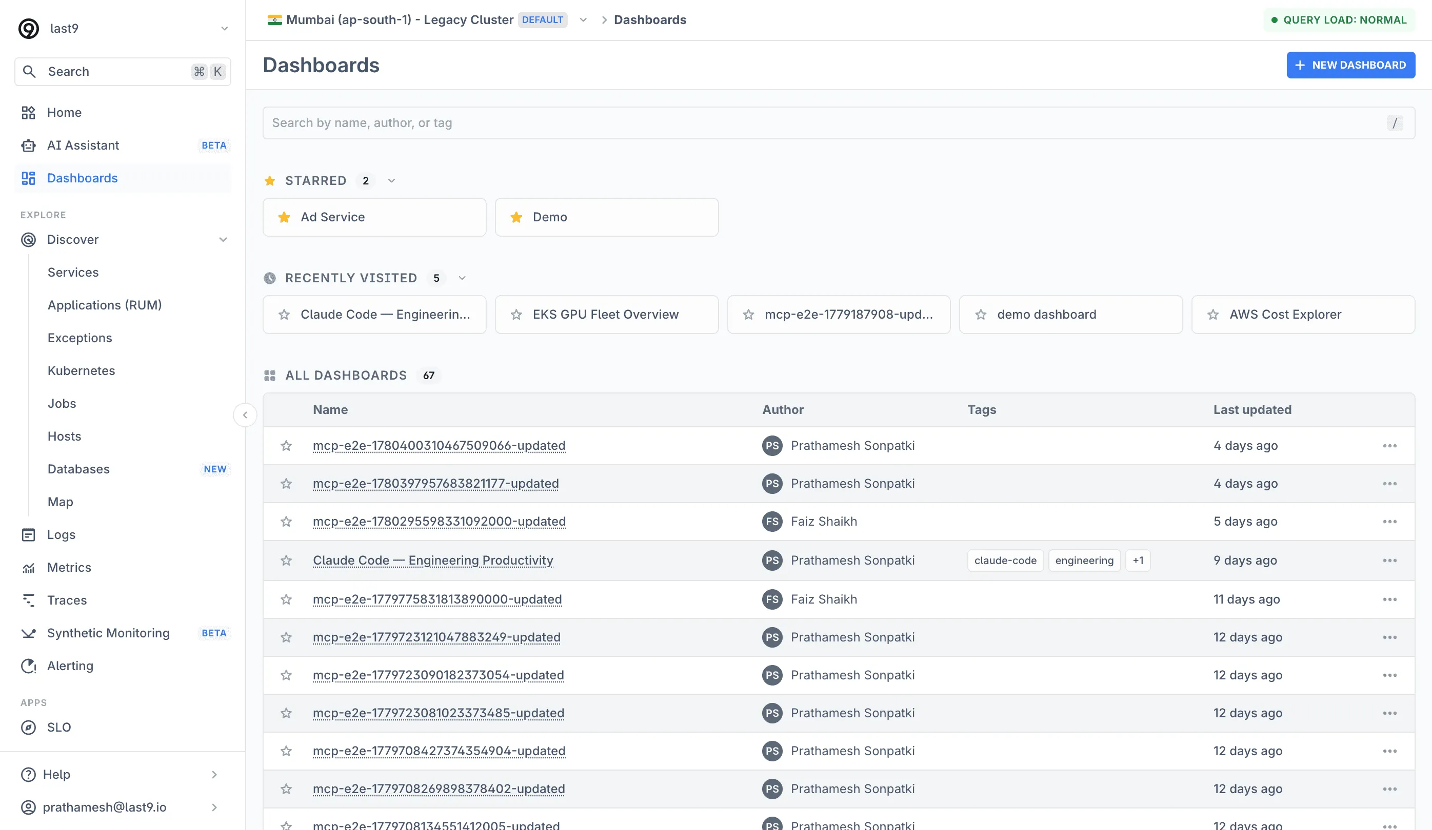Unstar the Ad Service dashboard
The width and height of the screenshot is (1432, 830).
pyautogui.click(x=284, y=217)
